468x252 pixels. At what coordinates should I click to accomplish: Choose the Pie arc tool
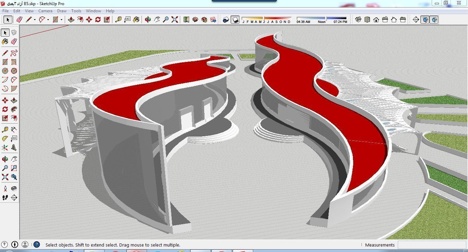coord(14,89)
